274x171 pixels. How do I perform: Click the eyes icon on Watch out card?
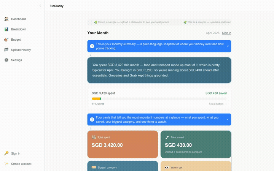click(x=167, y=168)
